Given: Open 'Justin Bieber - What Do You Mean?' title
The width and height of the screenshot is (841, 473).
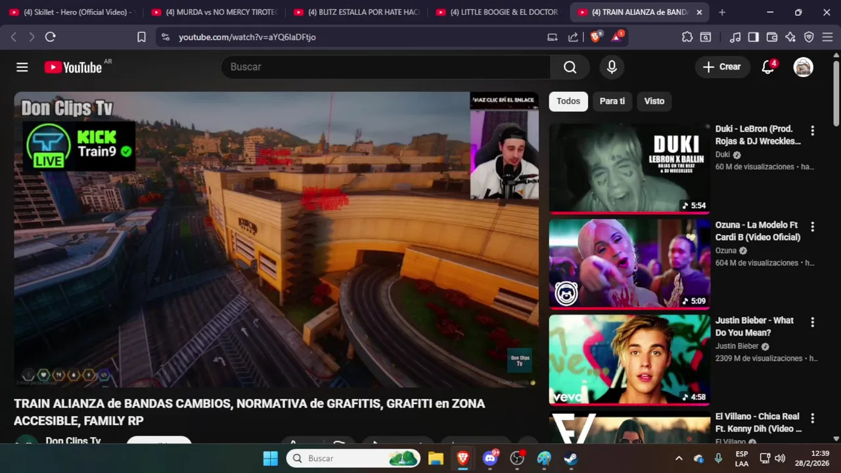Looking at the screenshot, I should click(755, 327).
